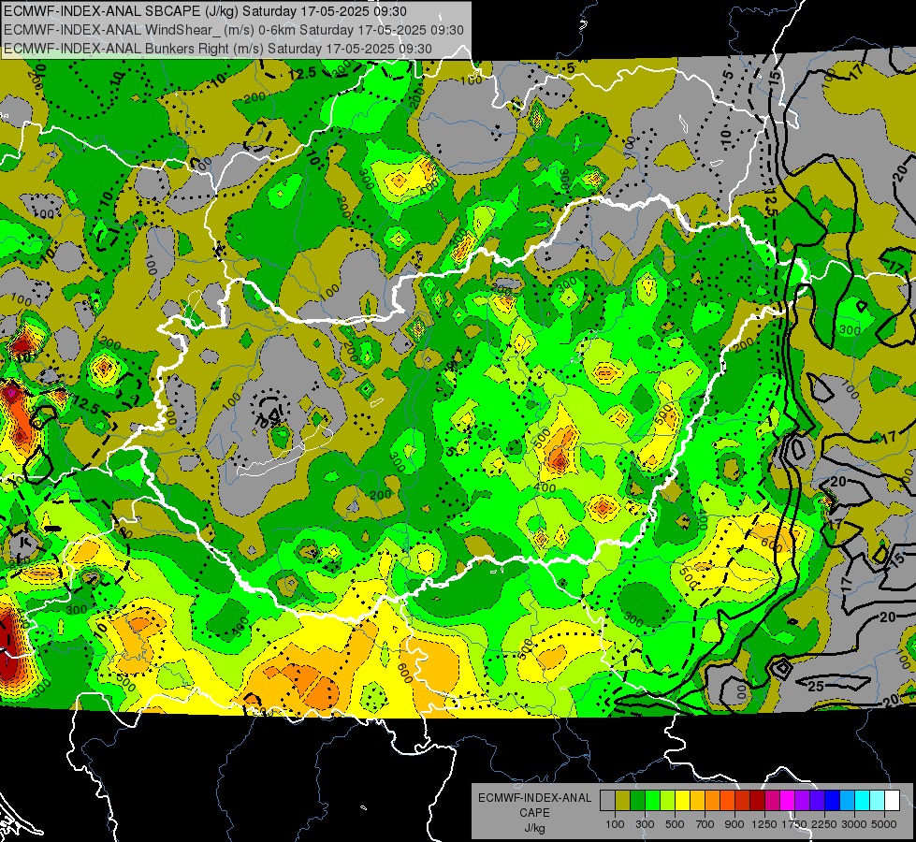Click the WindShear_ (m/s) 0-6km title line

(234, 30)
